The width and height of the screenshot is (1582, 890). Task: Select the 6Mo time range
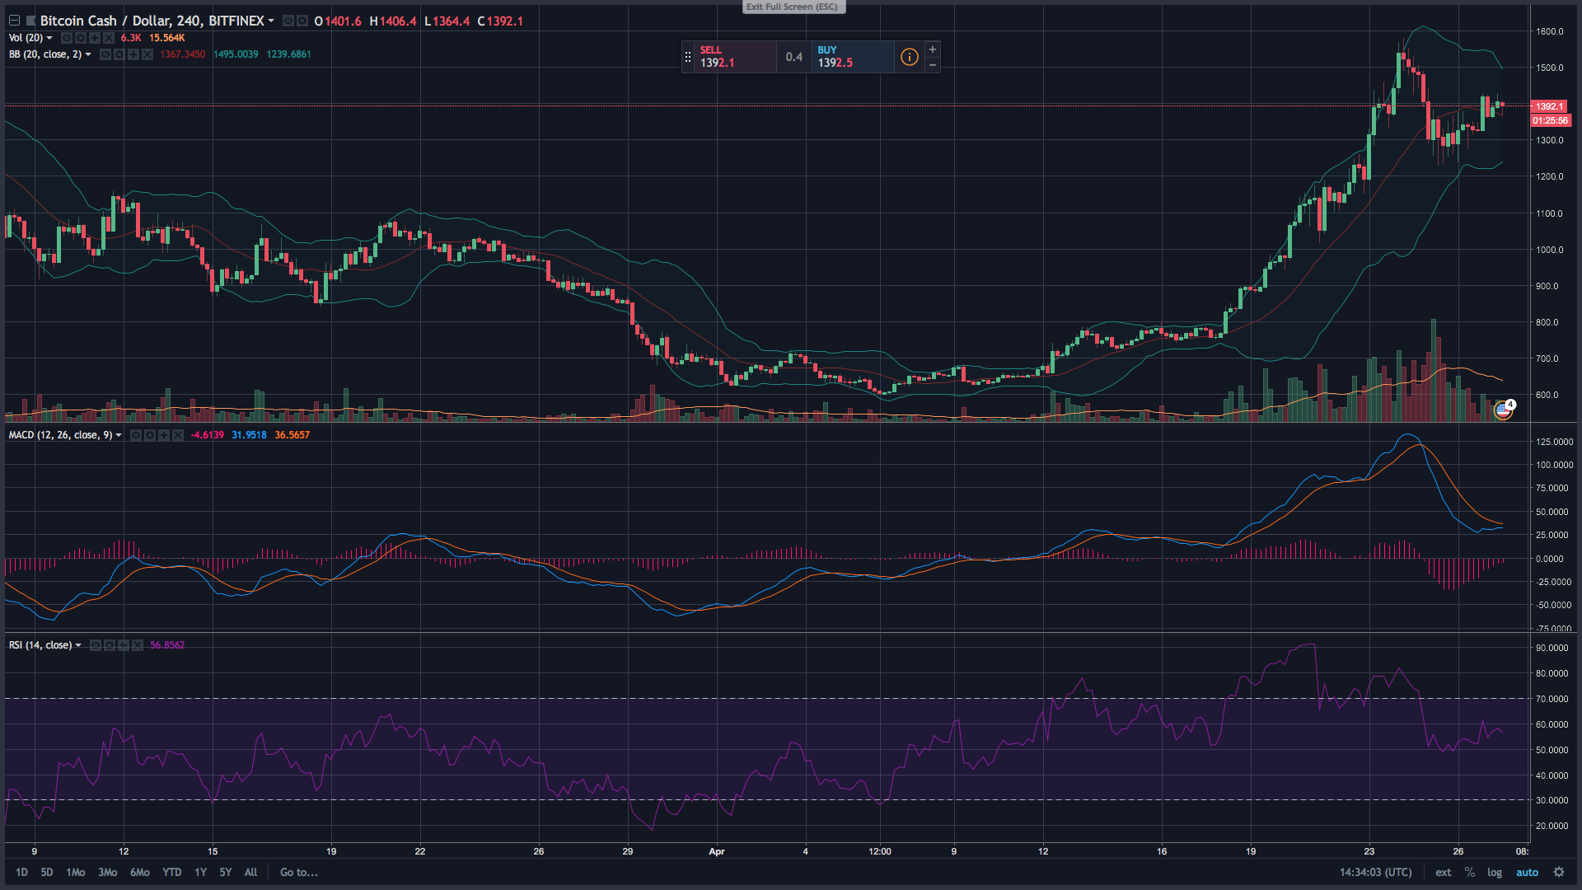[x=140, y=872]
